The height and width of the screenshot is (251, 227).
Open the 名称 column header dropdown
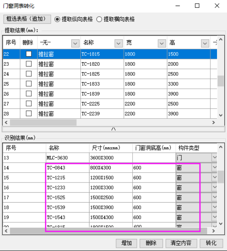(118, 43)
